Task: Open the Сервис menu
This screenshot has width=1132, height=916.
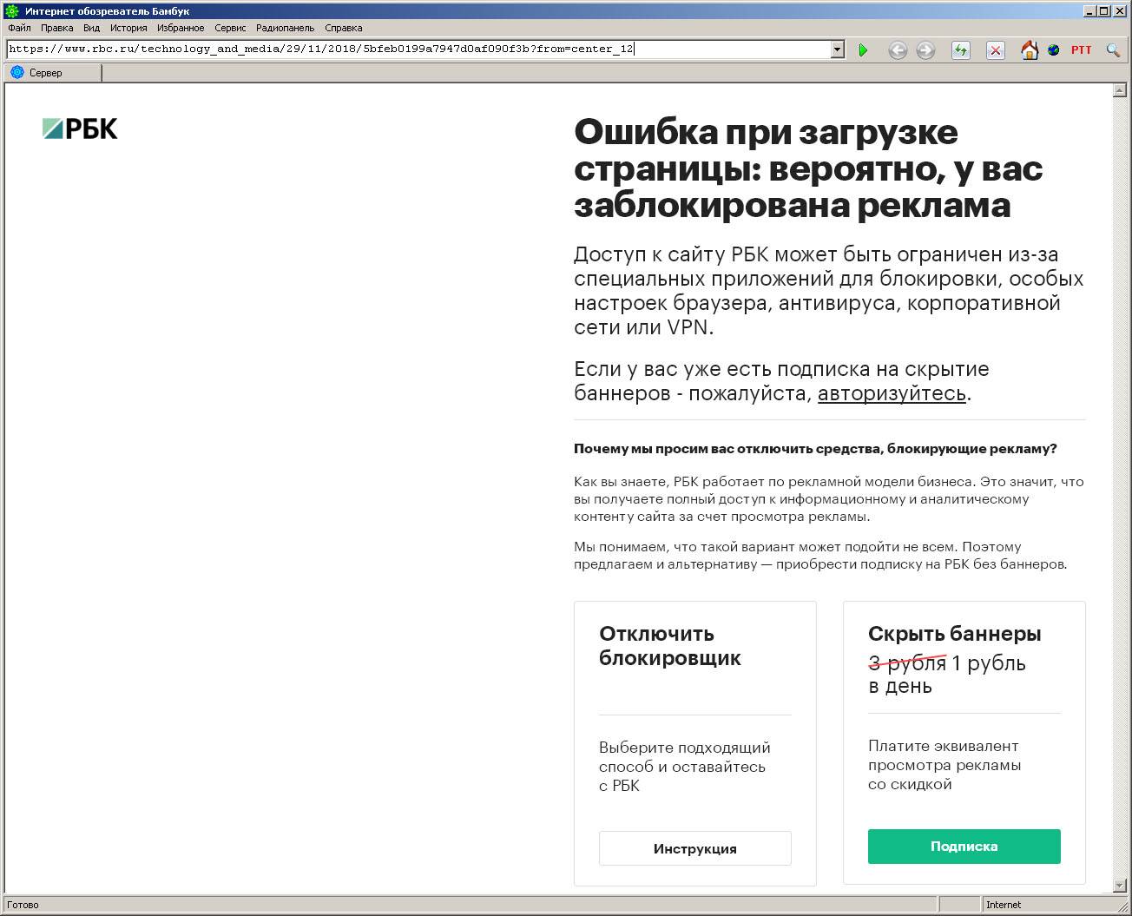Action: tap(230, 28)
